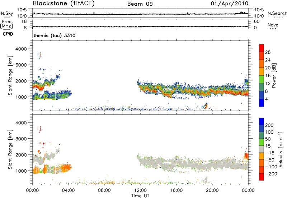
Task: Click the "N.Sky" legend label
Action: point(7,13)
